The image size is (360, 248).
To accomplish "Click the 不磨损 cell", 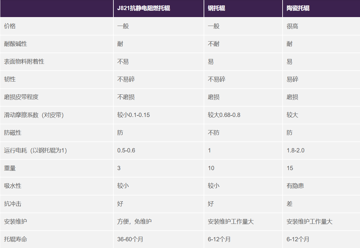I will (x=126, y=97).
